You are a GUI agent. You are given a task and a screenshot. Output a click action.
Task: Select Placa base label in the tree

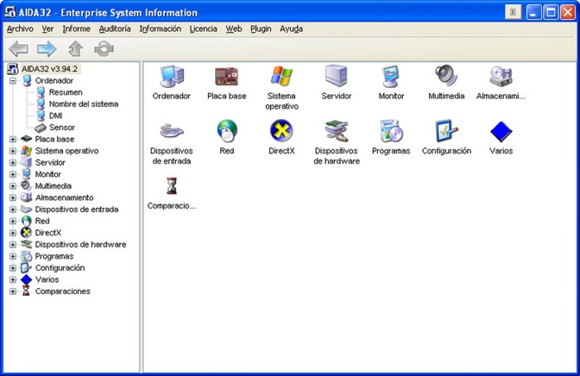(x=55, y=139)
